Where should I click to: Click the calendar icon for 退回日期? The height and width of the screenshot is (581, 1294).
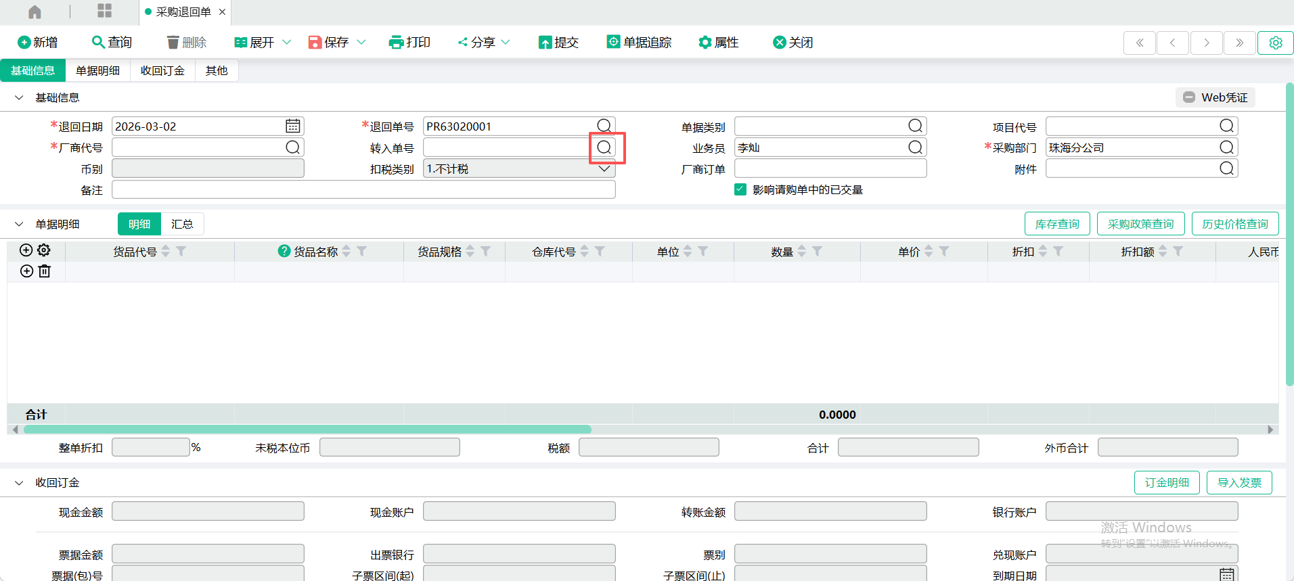coord(292,126)
